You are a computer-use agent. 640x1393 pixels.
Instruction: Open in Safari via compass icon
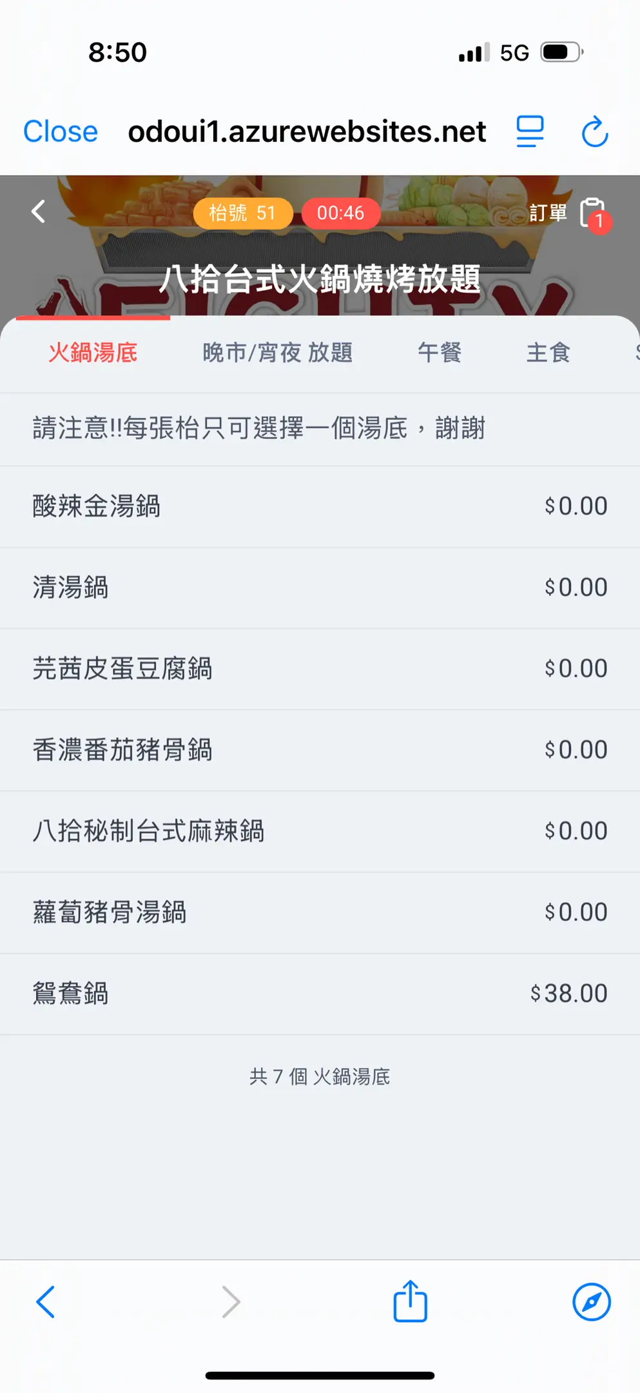(591, 1301)
